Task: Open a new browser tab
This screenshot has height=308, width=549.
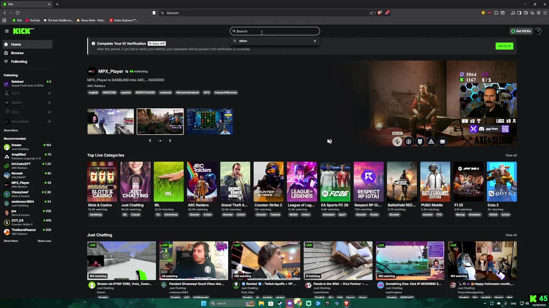Action: point(57,4)
